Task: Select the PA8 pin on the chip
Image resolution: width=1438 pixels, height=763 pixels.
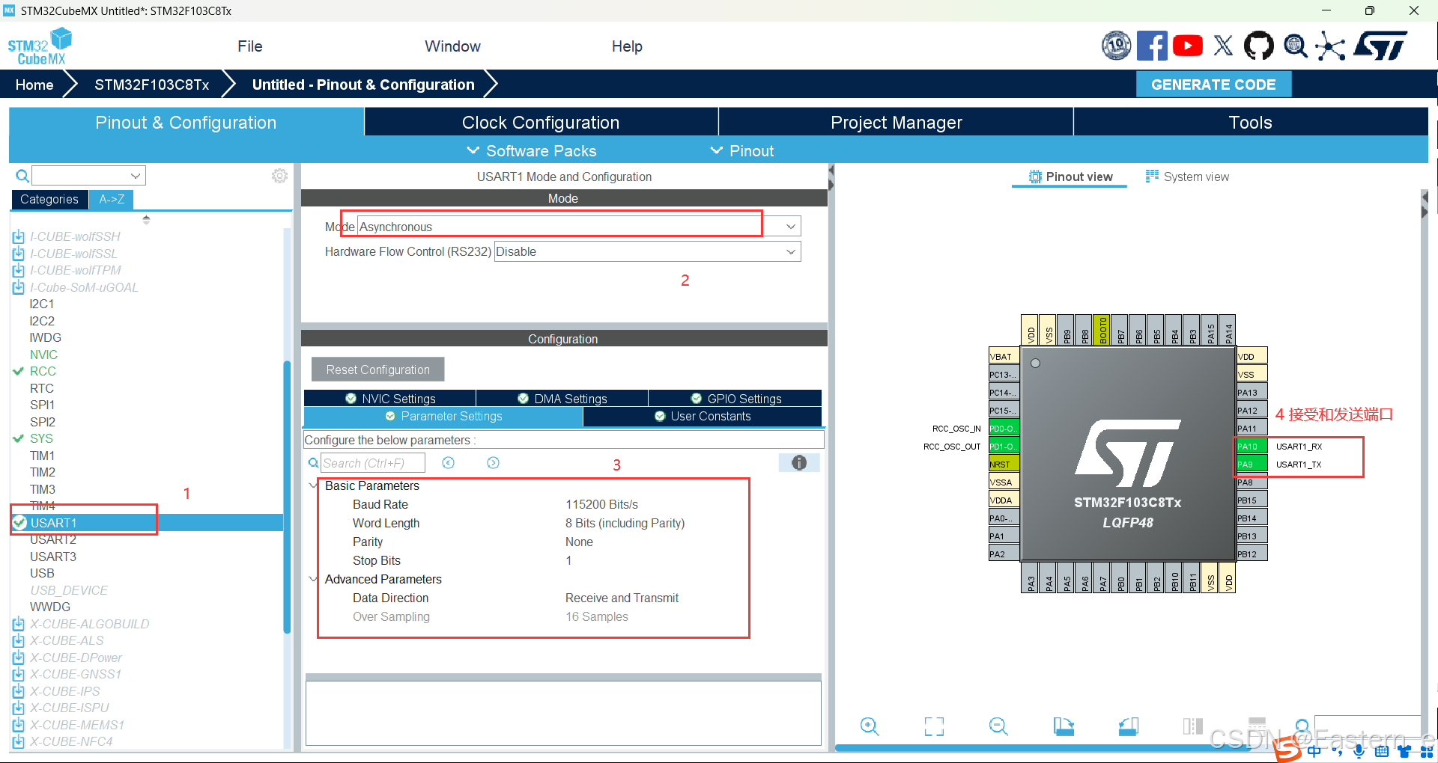Action: click(x=1252, y=482)
